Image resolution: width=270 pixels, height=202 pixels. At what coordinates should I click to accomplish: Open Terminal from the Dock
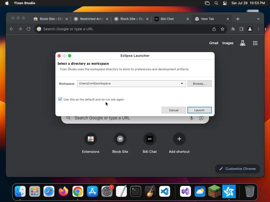click(136, 191)
